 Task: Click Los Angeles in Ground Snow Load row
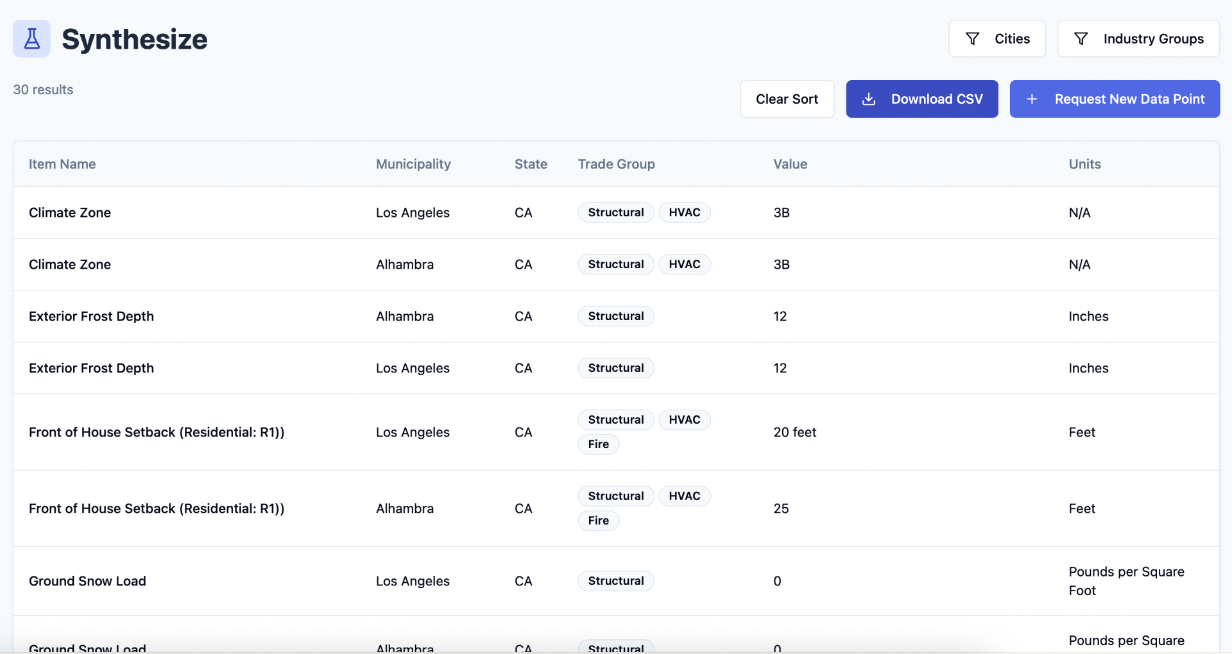[413, 582]
